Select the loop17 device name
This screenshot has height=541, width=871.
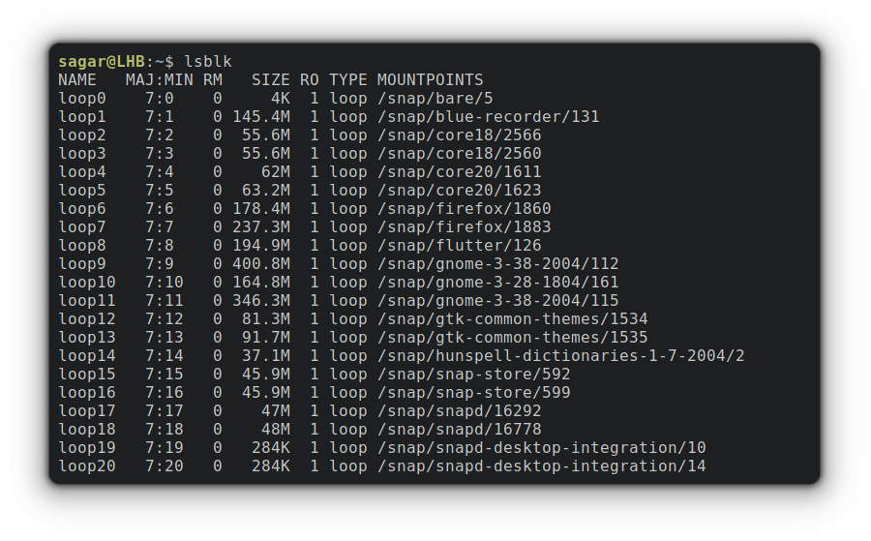point(87,410)
